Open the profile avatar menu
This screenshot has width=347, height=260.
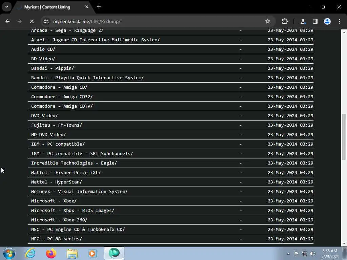(x=327, y=21)
